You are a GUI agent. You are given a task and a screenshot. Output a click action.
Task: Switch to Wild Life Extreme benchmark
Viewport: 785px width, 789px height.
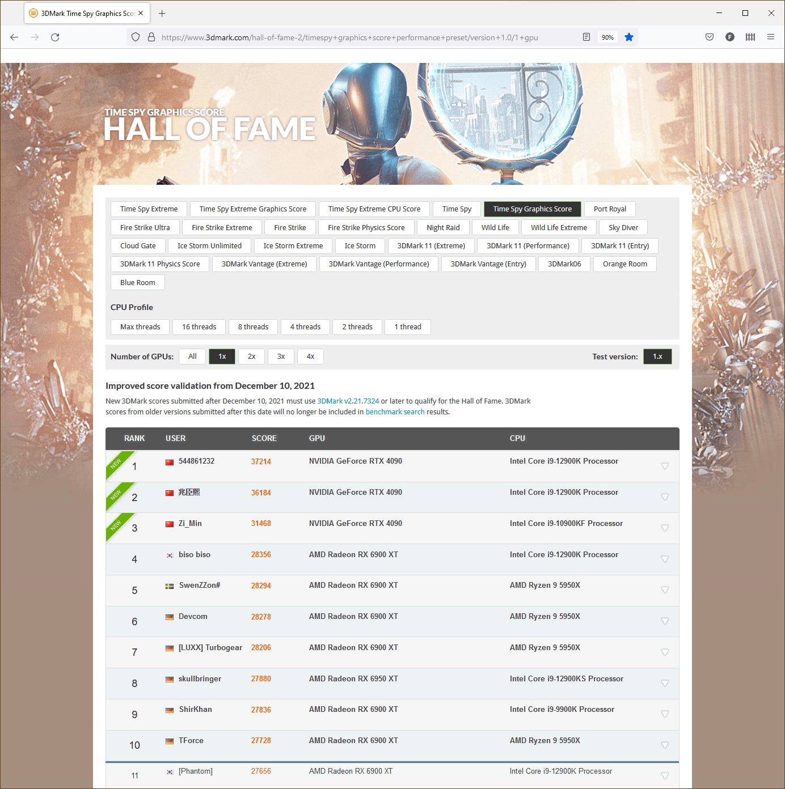[x=559, y=228]
